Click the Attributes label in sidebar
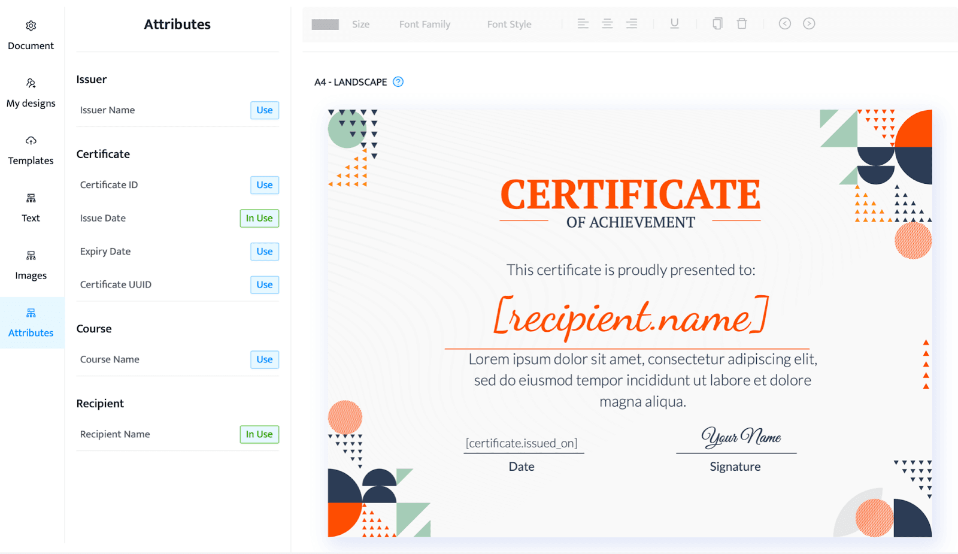The width and height of the screenshot is (958, 554). pos(31,333)
